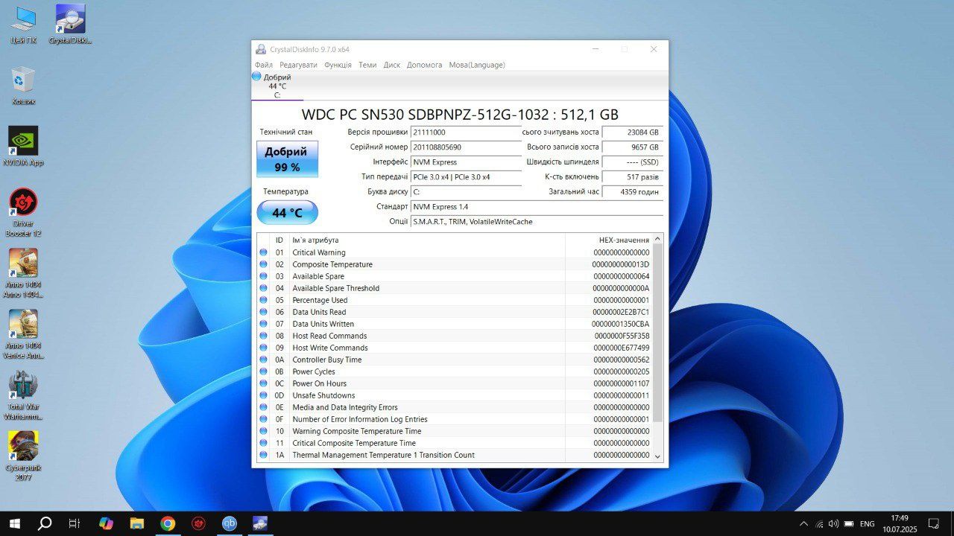The image size is (954, 536).
Task: Select the CrystalDiskInfo desktop shortcut
Action: coord(70,25)
